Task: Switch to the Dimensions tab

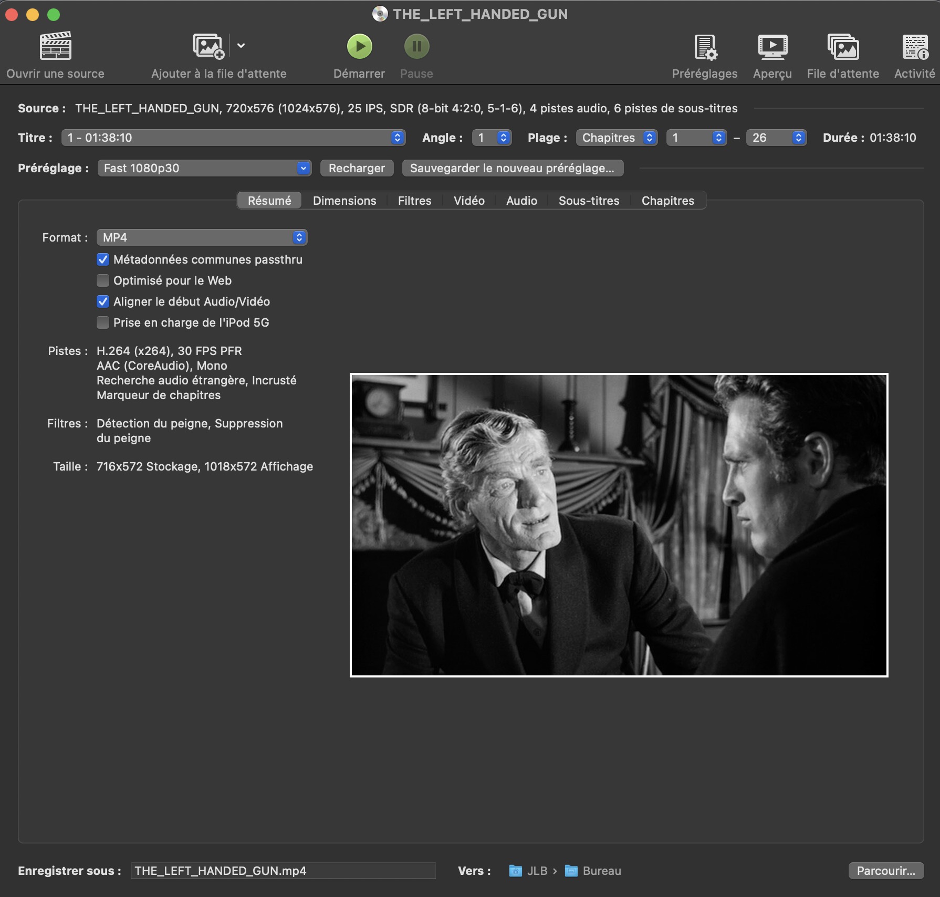Action: [344, 201]
